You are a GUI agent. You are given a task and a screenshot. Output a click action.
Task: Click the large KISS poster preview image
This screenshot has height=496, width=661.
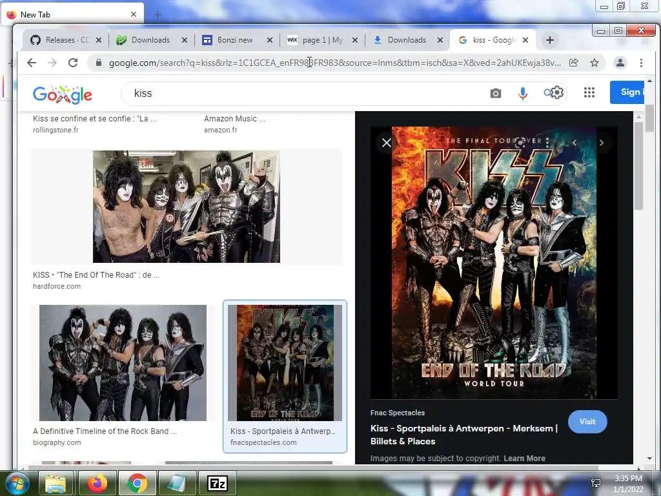pyautogui.click(x=494, y=262)
